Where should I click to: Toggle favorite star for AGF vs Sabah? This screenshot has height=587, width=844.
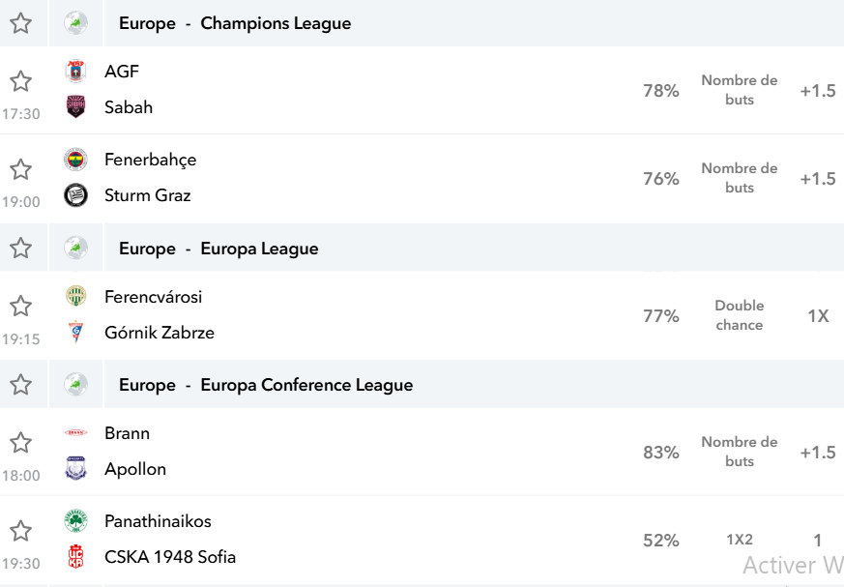point(21,81)
